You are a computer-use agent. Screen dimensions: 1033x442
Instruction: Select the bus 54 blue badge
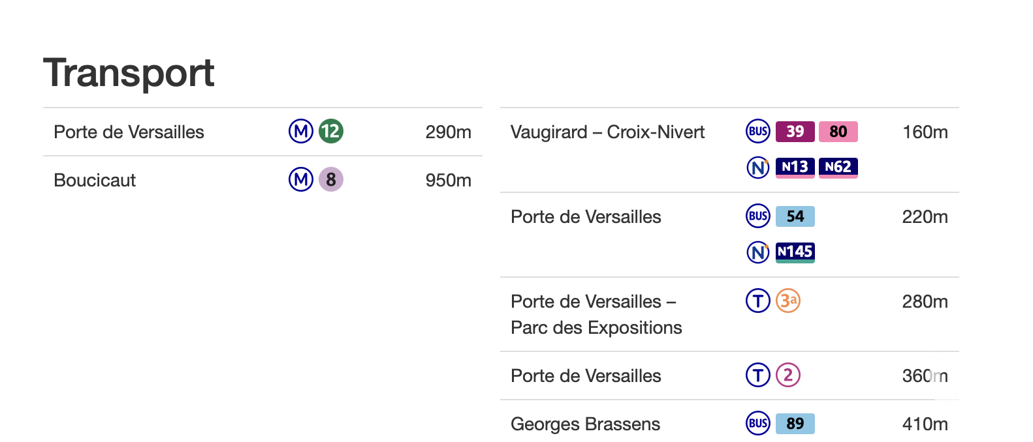point(795,216)
